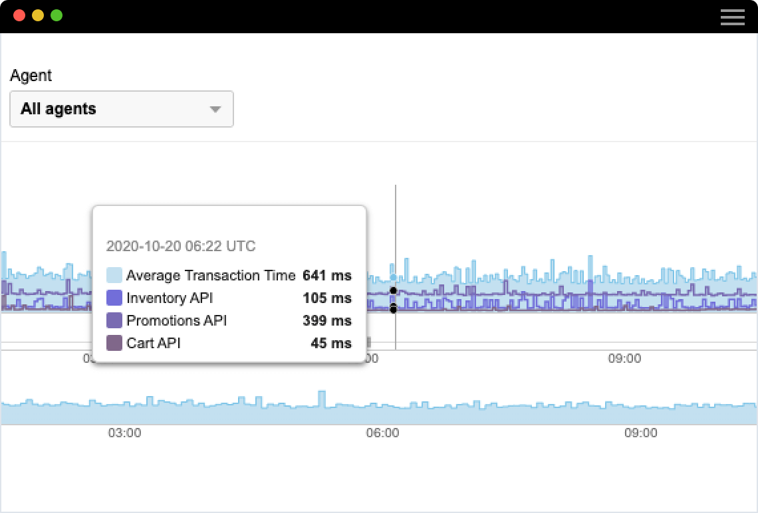Click the Inventory API color swatch
758x513 pixels.
[x=114, y=298]
